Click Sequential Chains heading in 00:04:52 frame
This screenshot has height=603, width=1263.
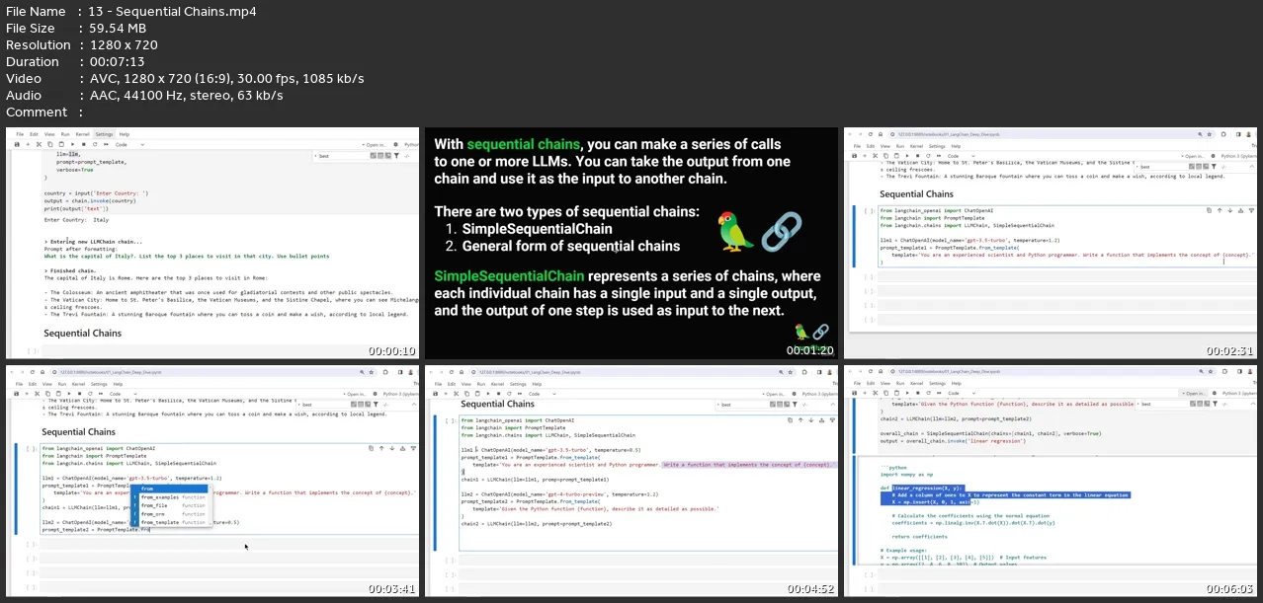498,404
